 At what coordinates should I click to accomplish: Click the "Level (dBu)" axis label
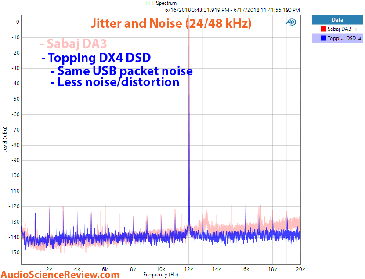point(5,139)
